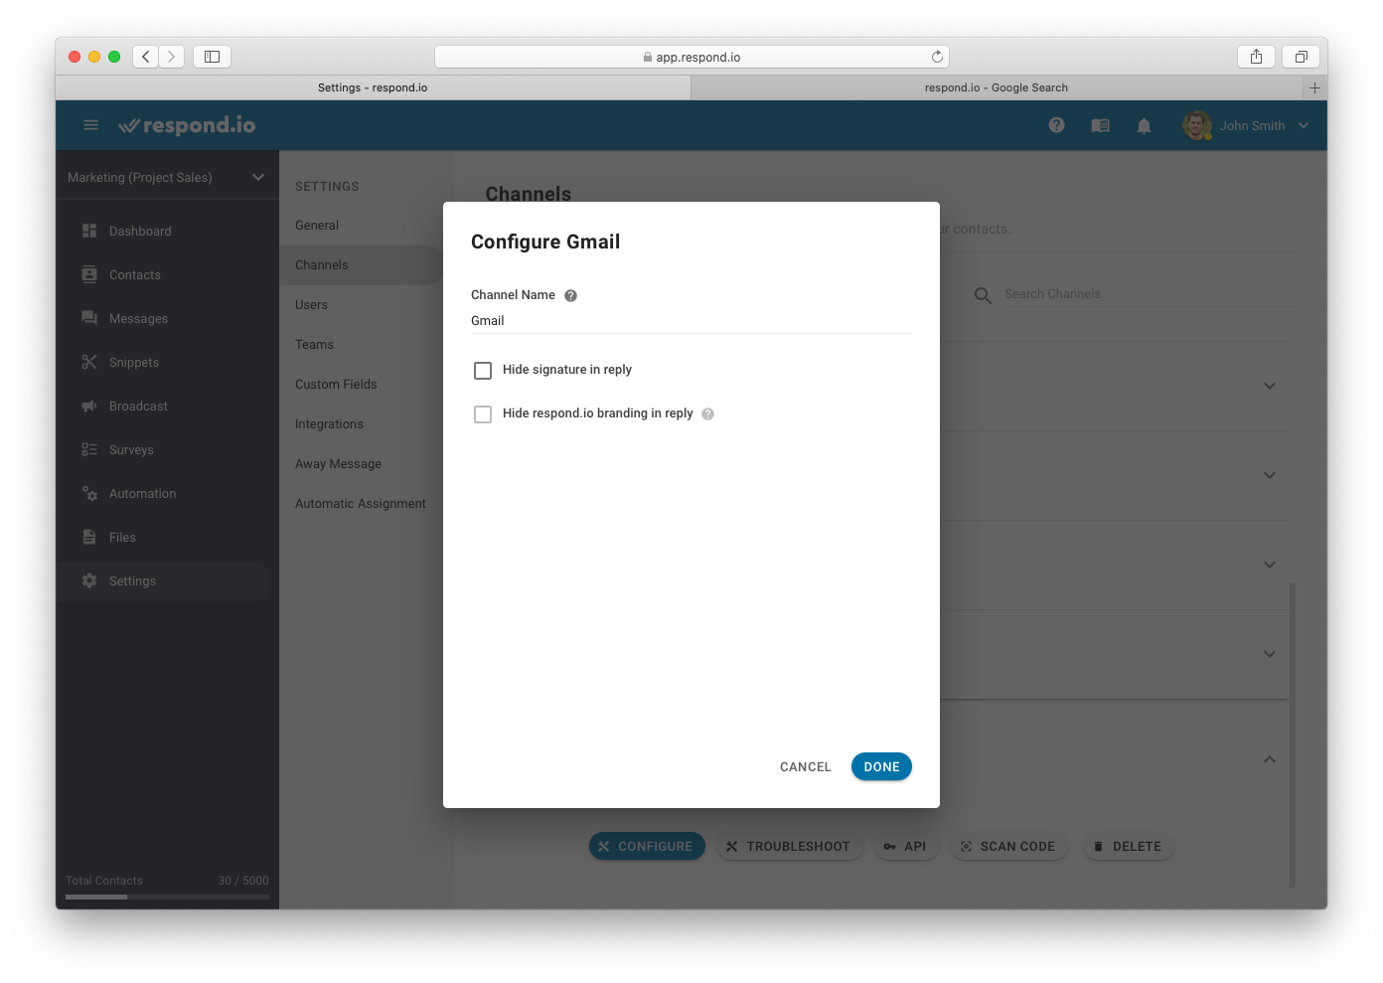The width and height of the screenshot is (1383, 983).
Task: Open a new tab with plus icon
Action: [1314, 87]
